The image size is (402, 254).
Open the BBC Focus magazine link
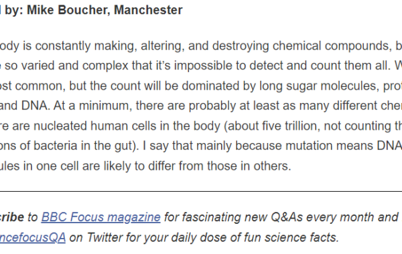[x=100, y=217]
